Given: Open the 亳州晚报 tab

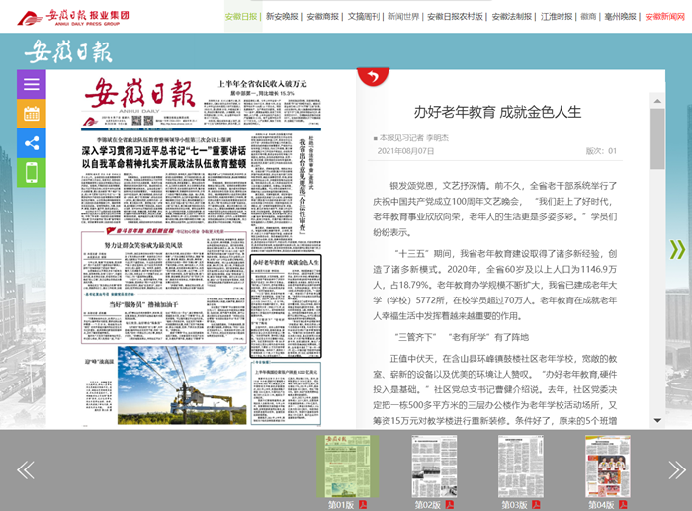Looking at the screenshot, I should pyautogui.click(x=620, y=17).
